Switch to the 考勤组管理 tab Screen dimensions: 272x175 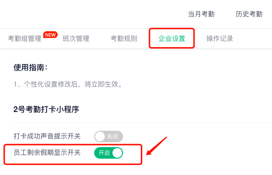pyautogui.click(x=25, y=38)
